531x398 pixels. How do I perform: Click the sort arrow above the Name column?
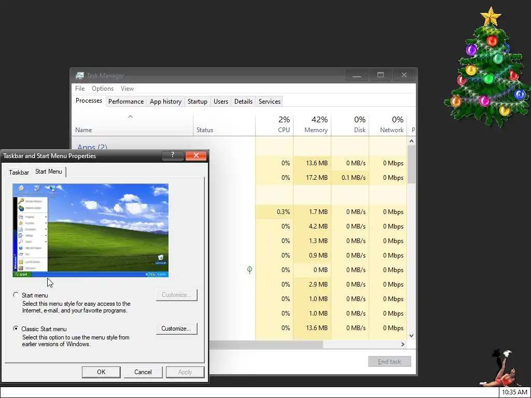130,117
